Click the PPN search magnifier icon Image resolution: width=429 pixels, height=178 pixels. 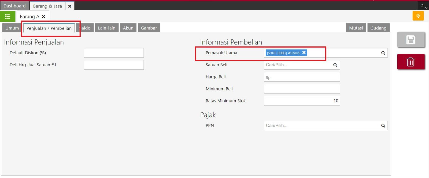coord(383,126)
